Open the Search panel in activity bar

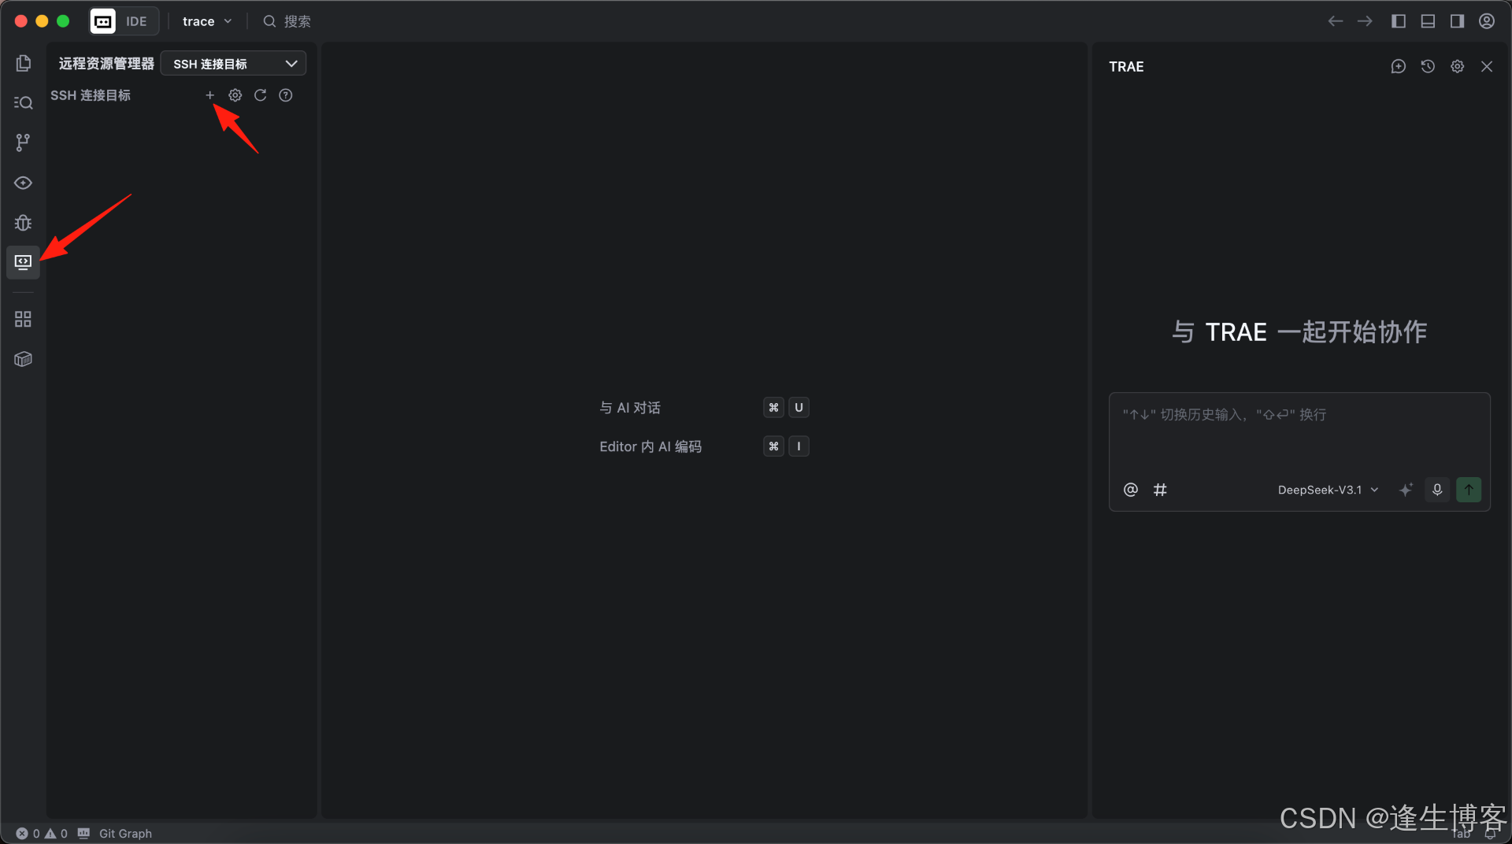tap(23, 102)
